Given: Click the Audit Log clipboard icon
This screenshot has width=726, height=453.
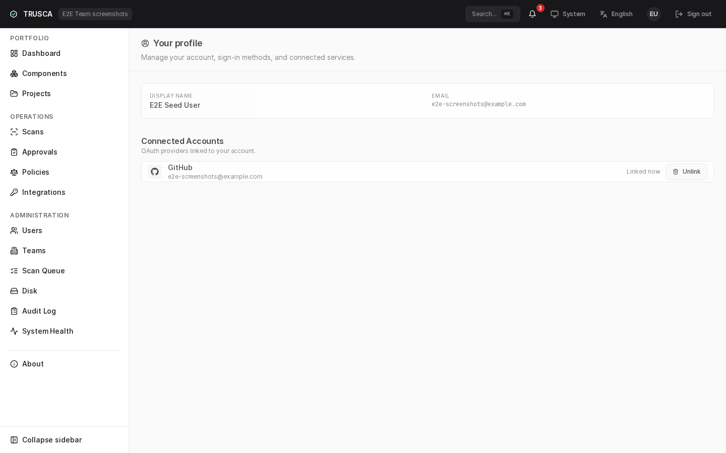Looking at the screenshot, I should (14, 311).
